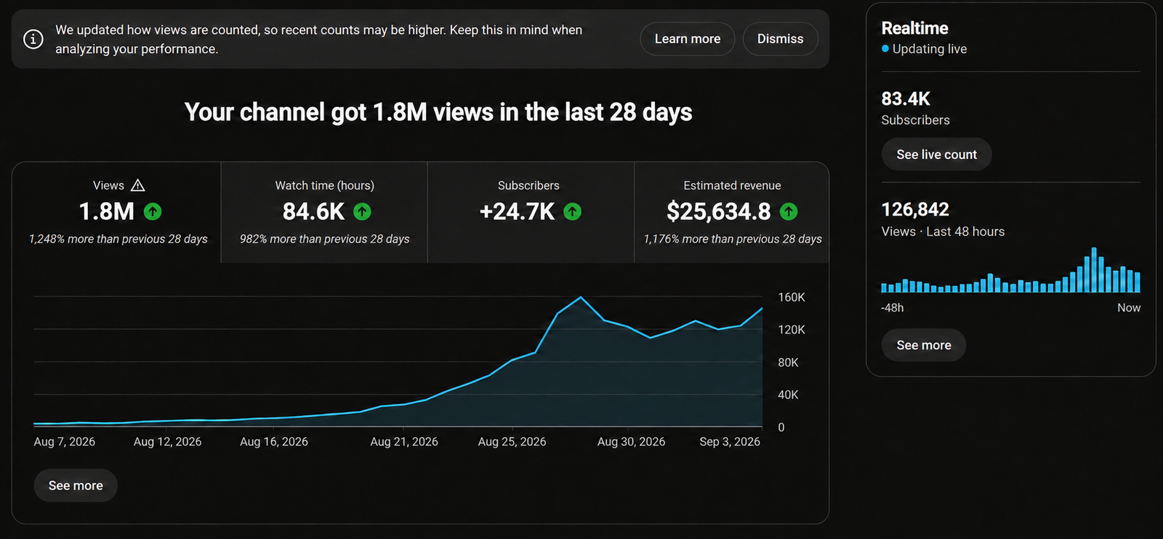Switch to the Subscribers metric tab
Screen dimensions: 1163x539
531,212
